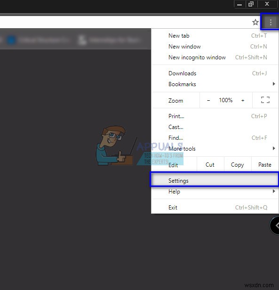Click the round arrow button at right edge
The image size is (279, 290).
275,226
